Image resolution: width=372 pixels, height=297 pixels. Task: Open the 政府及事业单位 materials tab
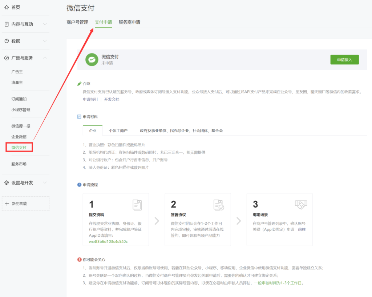pyautogui.click(x=181, y=131)
